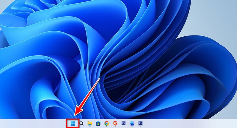Open Microsoft Store from taskbar
The image size is (237, 128).
(x=98, y=124)
